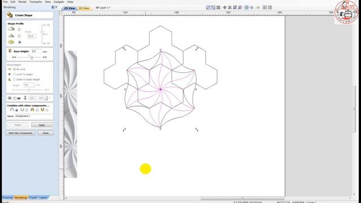Viewport: 361px width, 203px height.
Task: Click the final Height value field
Action: tap(29, 85)
